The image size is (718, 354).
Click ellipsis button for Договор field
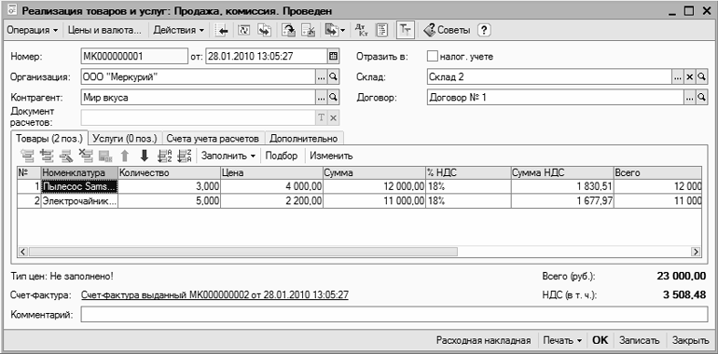pyautogui.click(x=690, y=97)
